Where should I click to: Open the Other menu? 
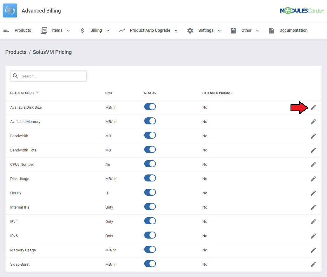pos(246,30)
